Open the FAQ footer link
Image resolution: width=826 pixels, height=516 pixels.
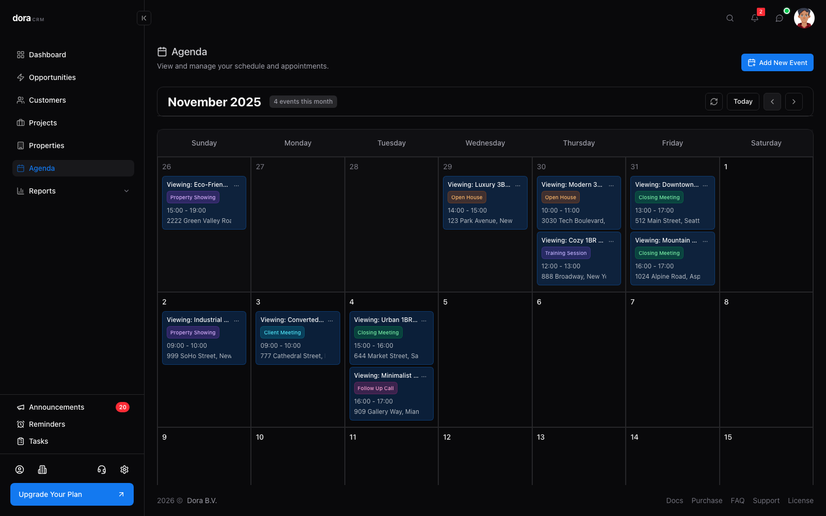738,501
